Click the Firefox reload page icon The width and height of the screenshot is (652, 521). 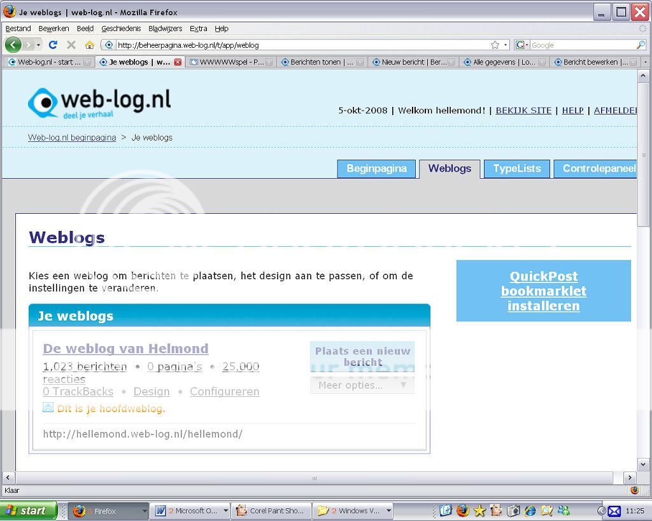click(53, 45)
